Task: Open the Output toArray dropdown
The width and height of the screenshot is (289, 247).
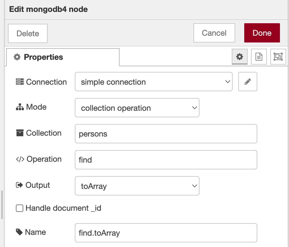Action: pos(137,186)
